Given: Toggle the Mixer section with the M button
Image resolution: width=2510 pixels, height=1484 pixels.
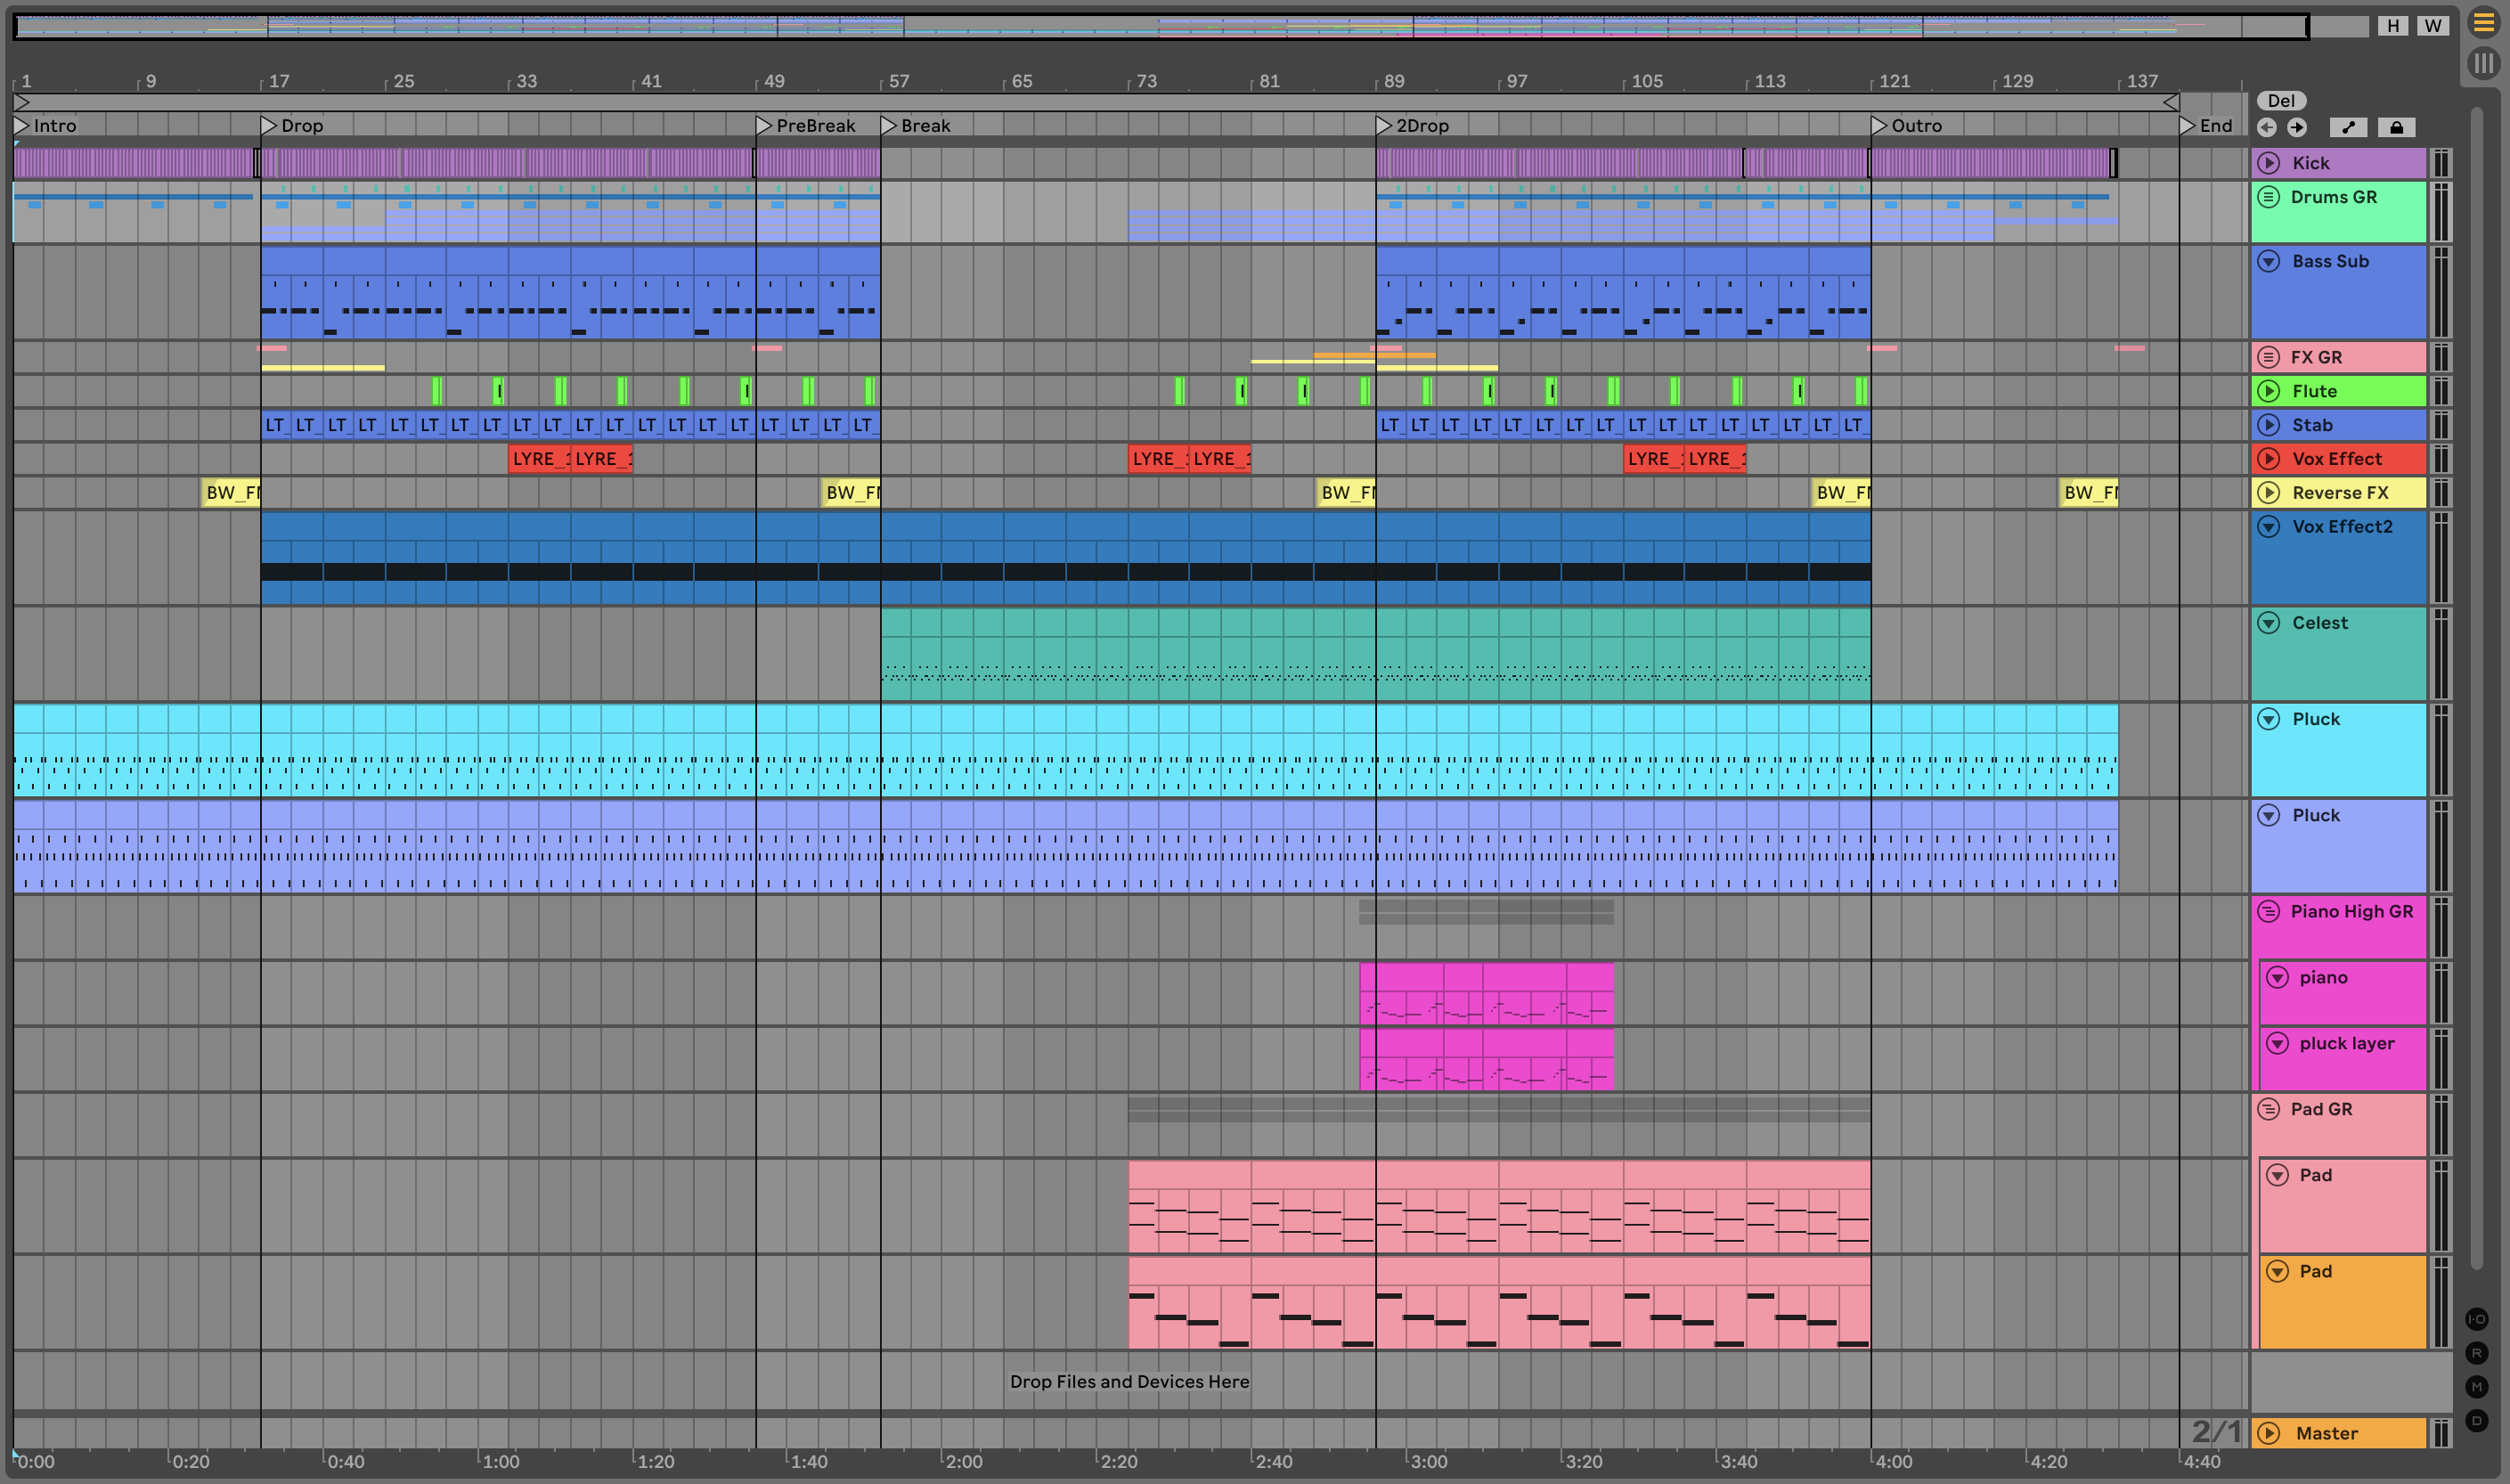Looking at the screenshot, I should [x=2477, y=1386].
